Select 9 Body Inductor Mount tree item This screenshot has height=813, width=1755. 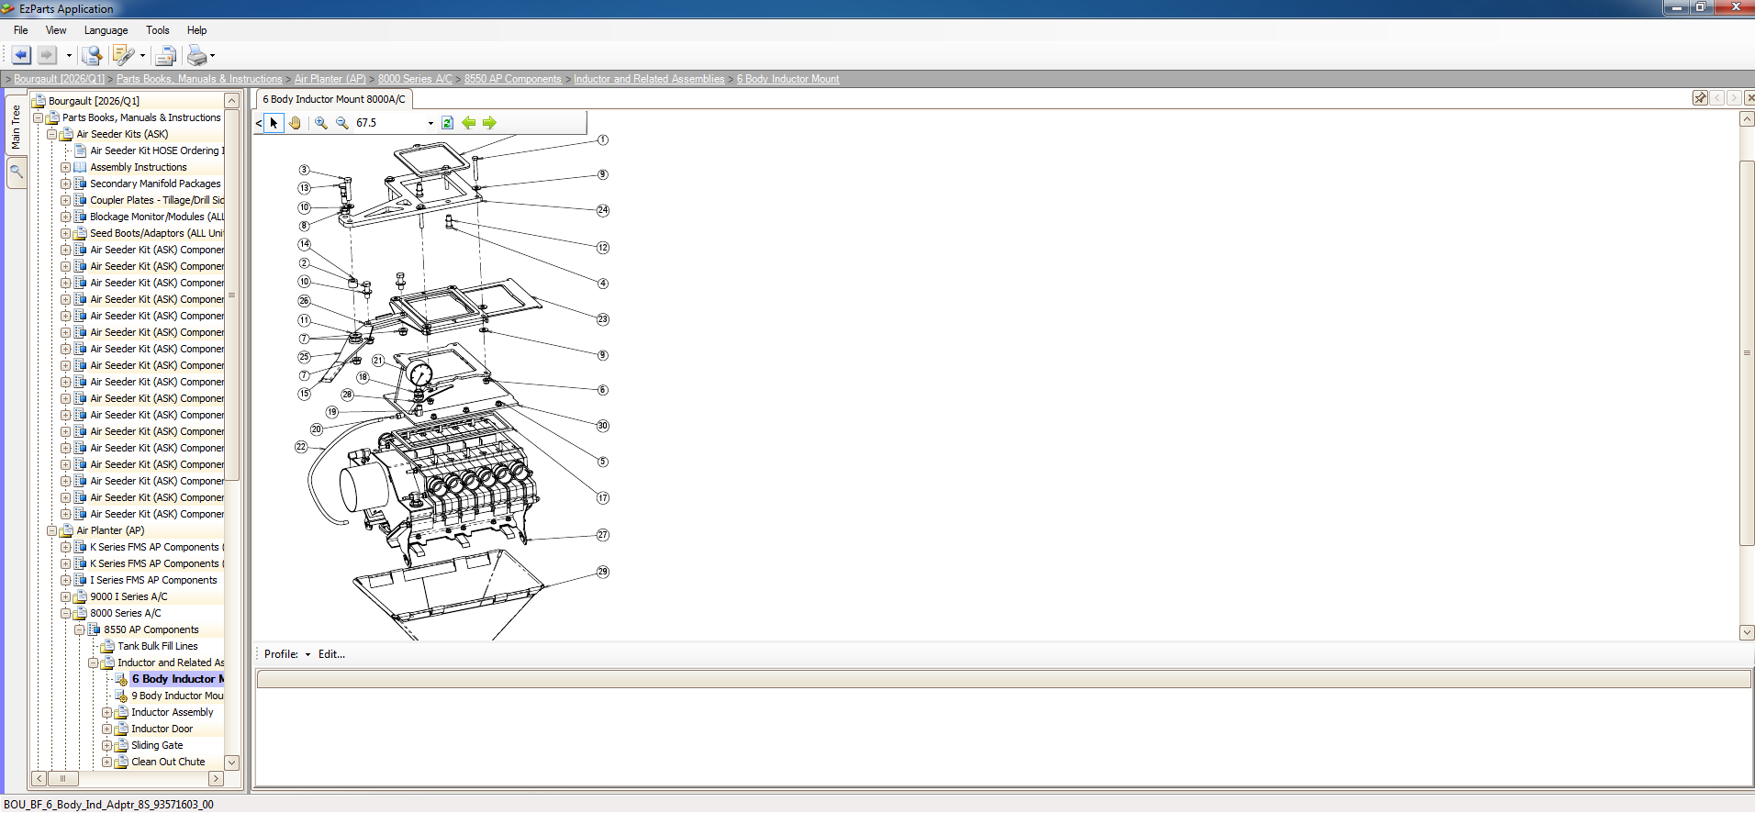(x=177, y=696)
